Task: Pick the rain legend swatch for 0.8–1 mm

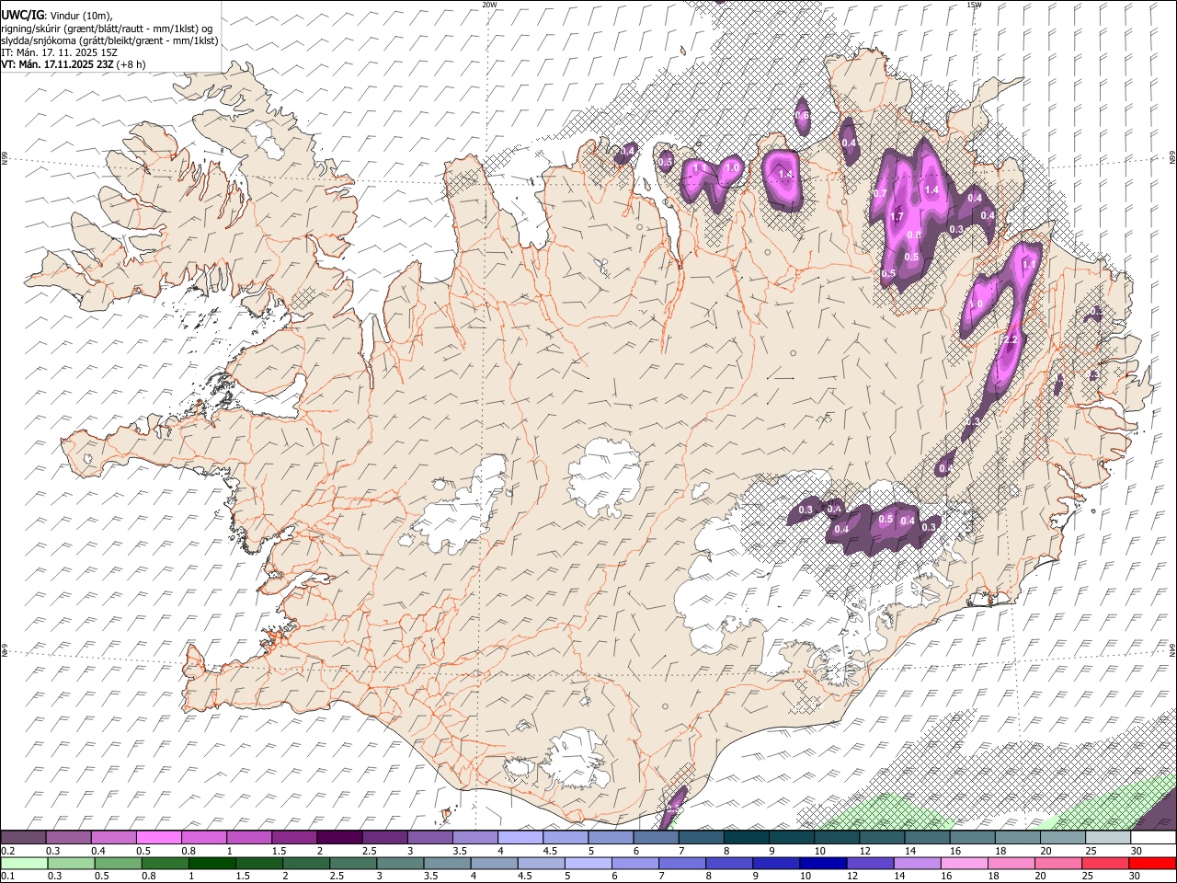Action: pyautogui.click(x=166, y=863)
